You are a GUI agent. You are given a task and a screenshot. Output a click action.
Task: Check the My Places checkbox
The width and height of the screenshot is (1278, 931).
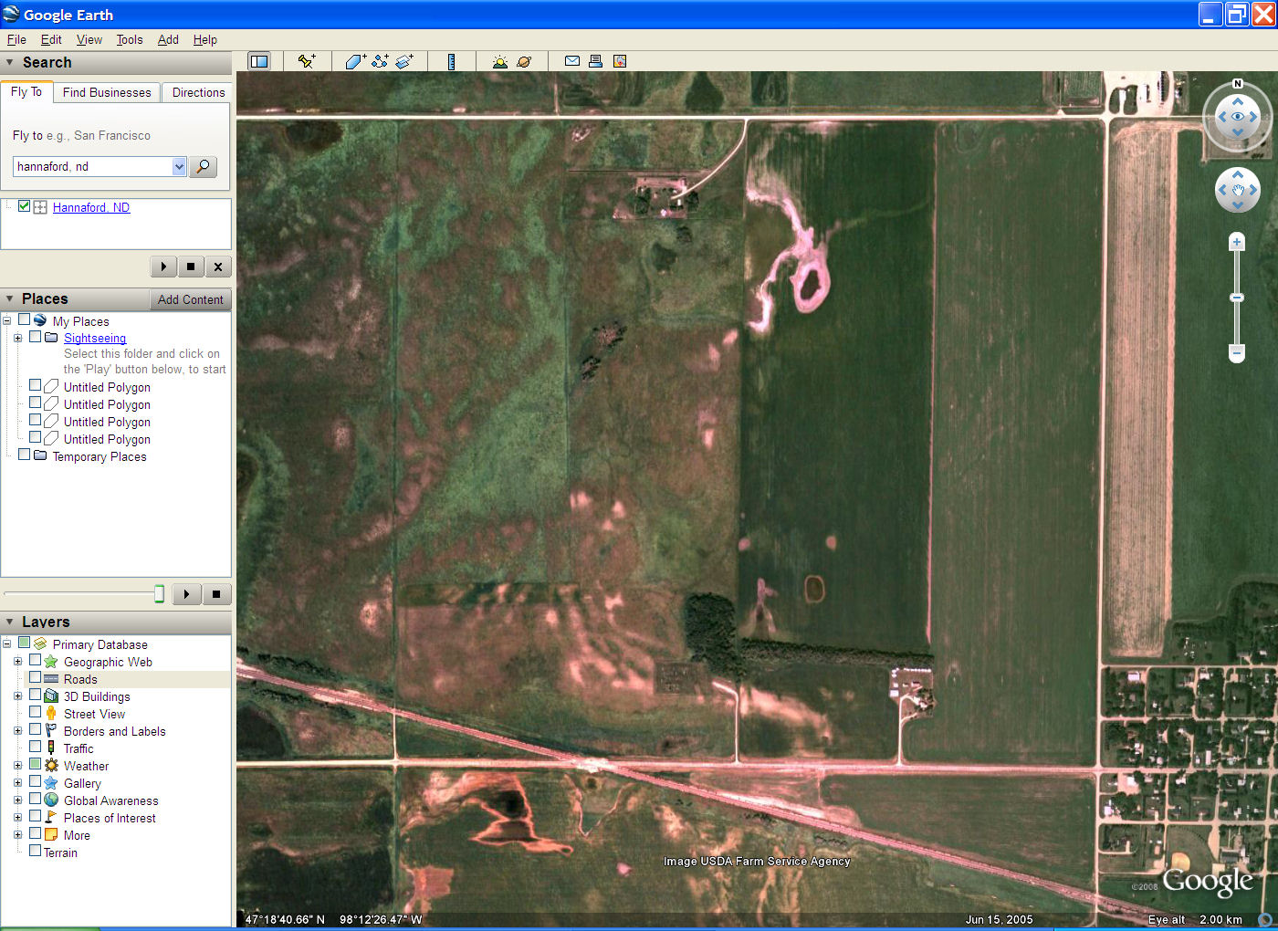coord(25,319)
